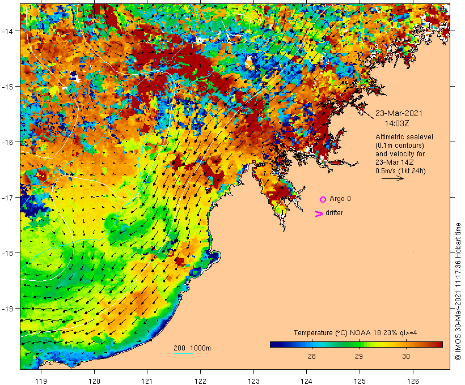Click the cyan 200m depth contour legend line
465x385 pixels.
click(183, 353)
